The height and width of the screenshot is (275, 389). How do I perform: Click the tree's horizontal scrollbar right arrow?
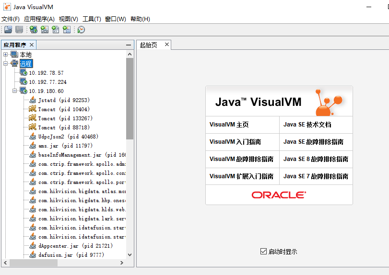[x=121, y=263]
